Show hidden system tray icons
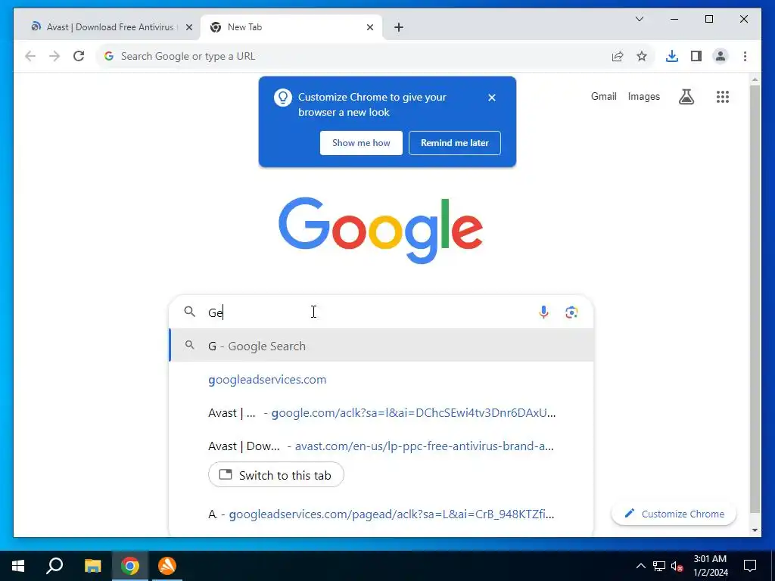This screenshot has height=581, width=775. pyautogui.click(x=640, y=566)
